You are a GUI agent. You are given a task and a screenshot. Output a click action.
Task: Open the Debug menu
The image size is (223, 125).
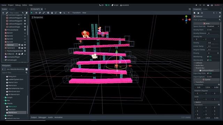coord(18,5)
